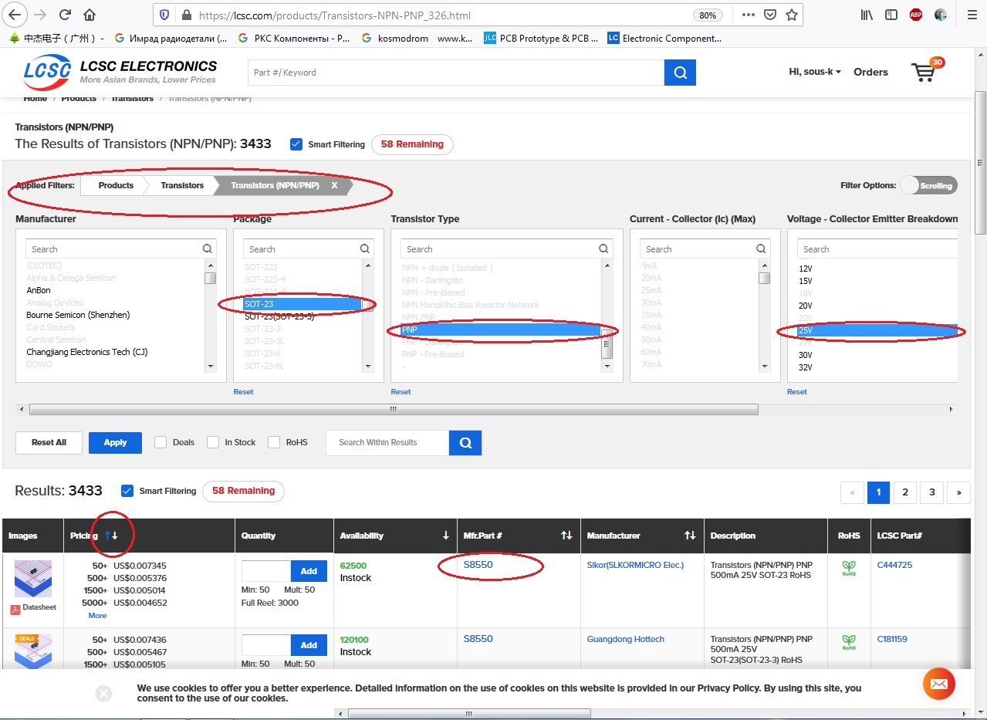This screenshot has height=720, width=987.
Task: Sort by Mfr.Part # using its arrows
Action: click(566, 536)
